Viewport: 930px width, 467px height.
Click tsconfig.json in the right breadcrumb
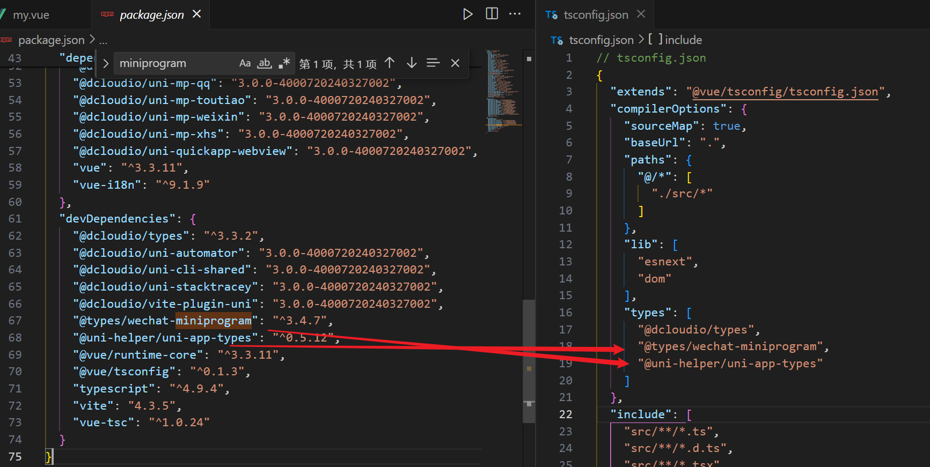601,40
